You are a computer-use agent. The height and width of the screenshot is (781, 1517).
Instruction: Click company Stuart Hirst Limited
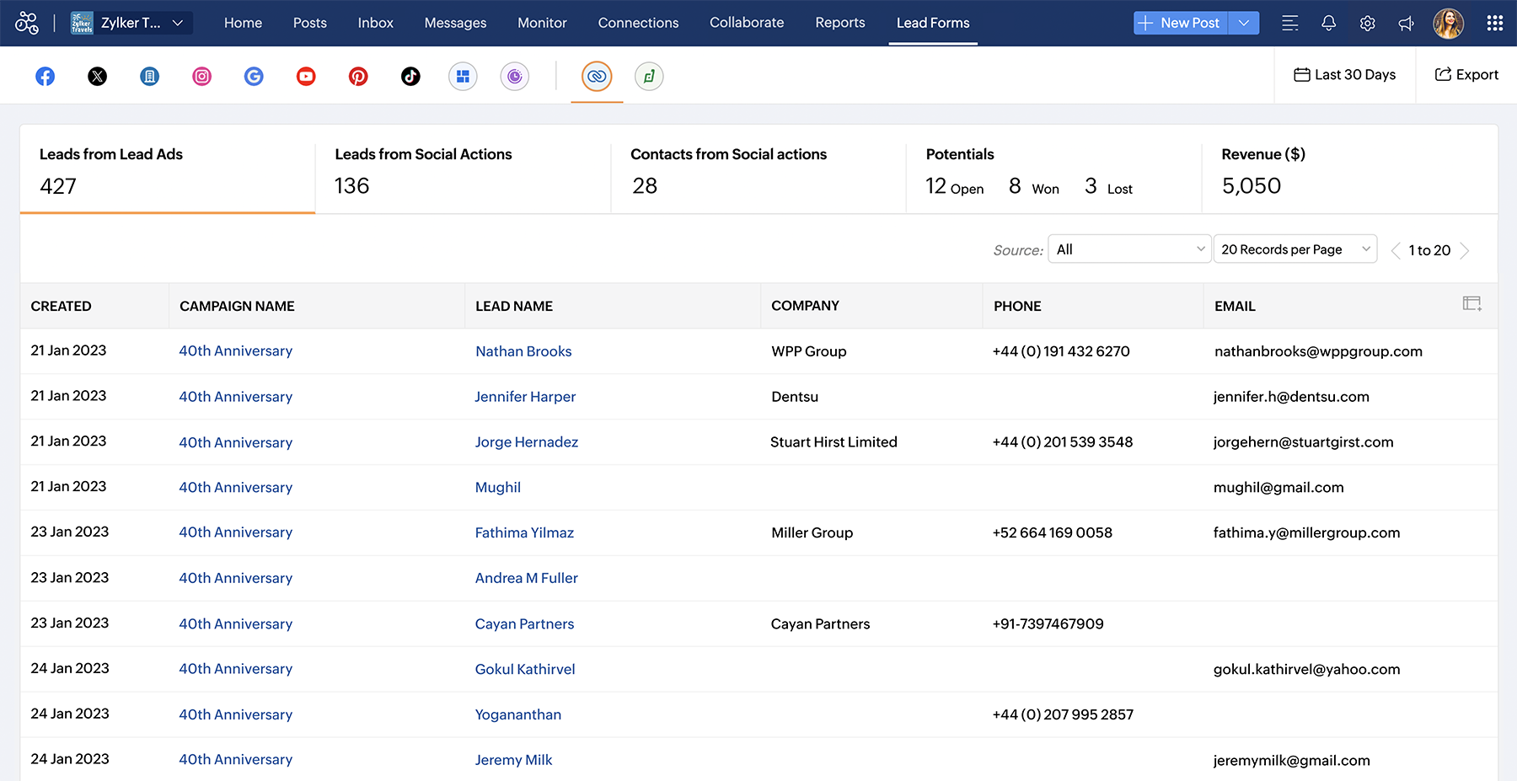click(x=834, y=442)
